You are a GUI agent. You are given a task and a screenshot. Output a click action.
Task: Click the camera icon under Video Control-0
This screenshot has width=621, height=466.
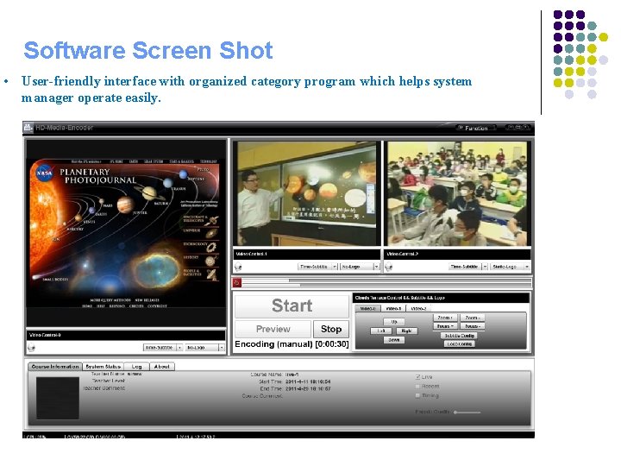click(x=31, y=348)
